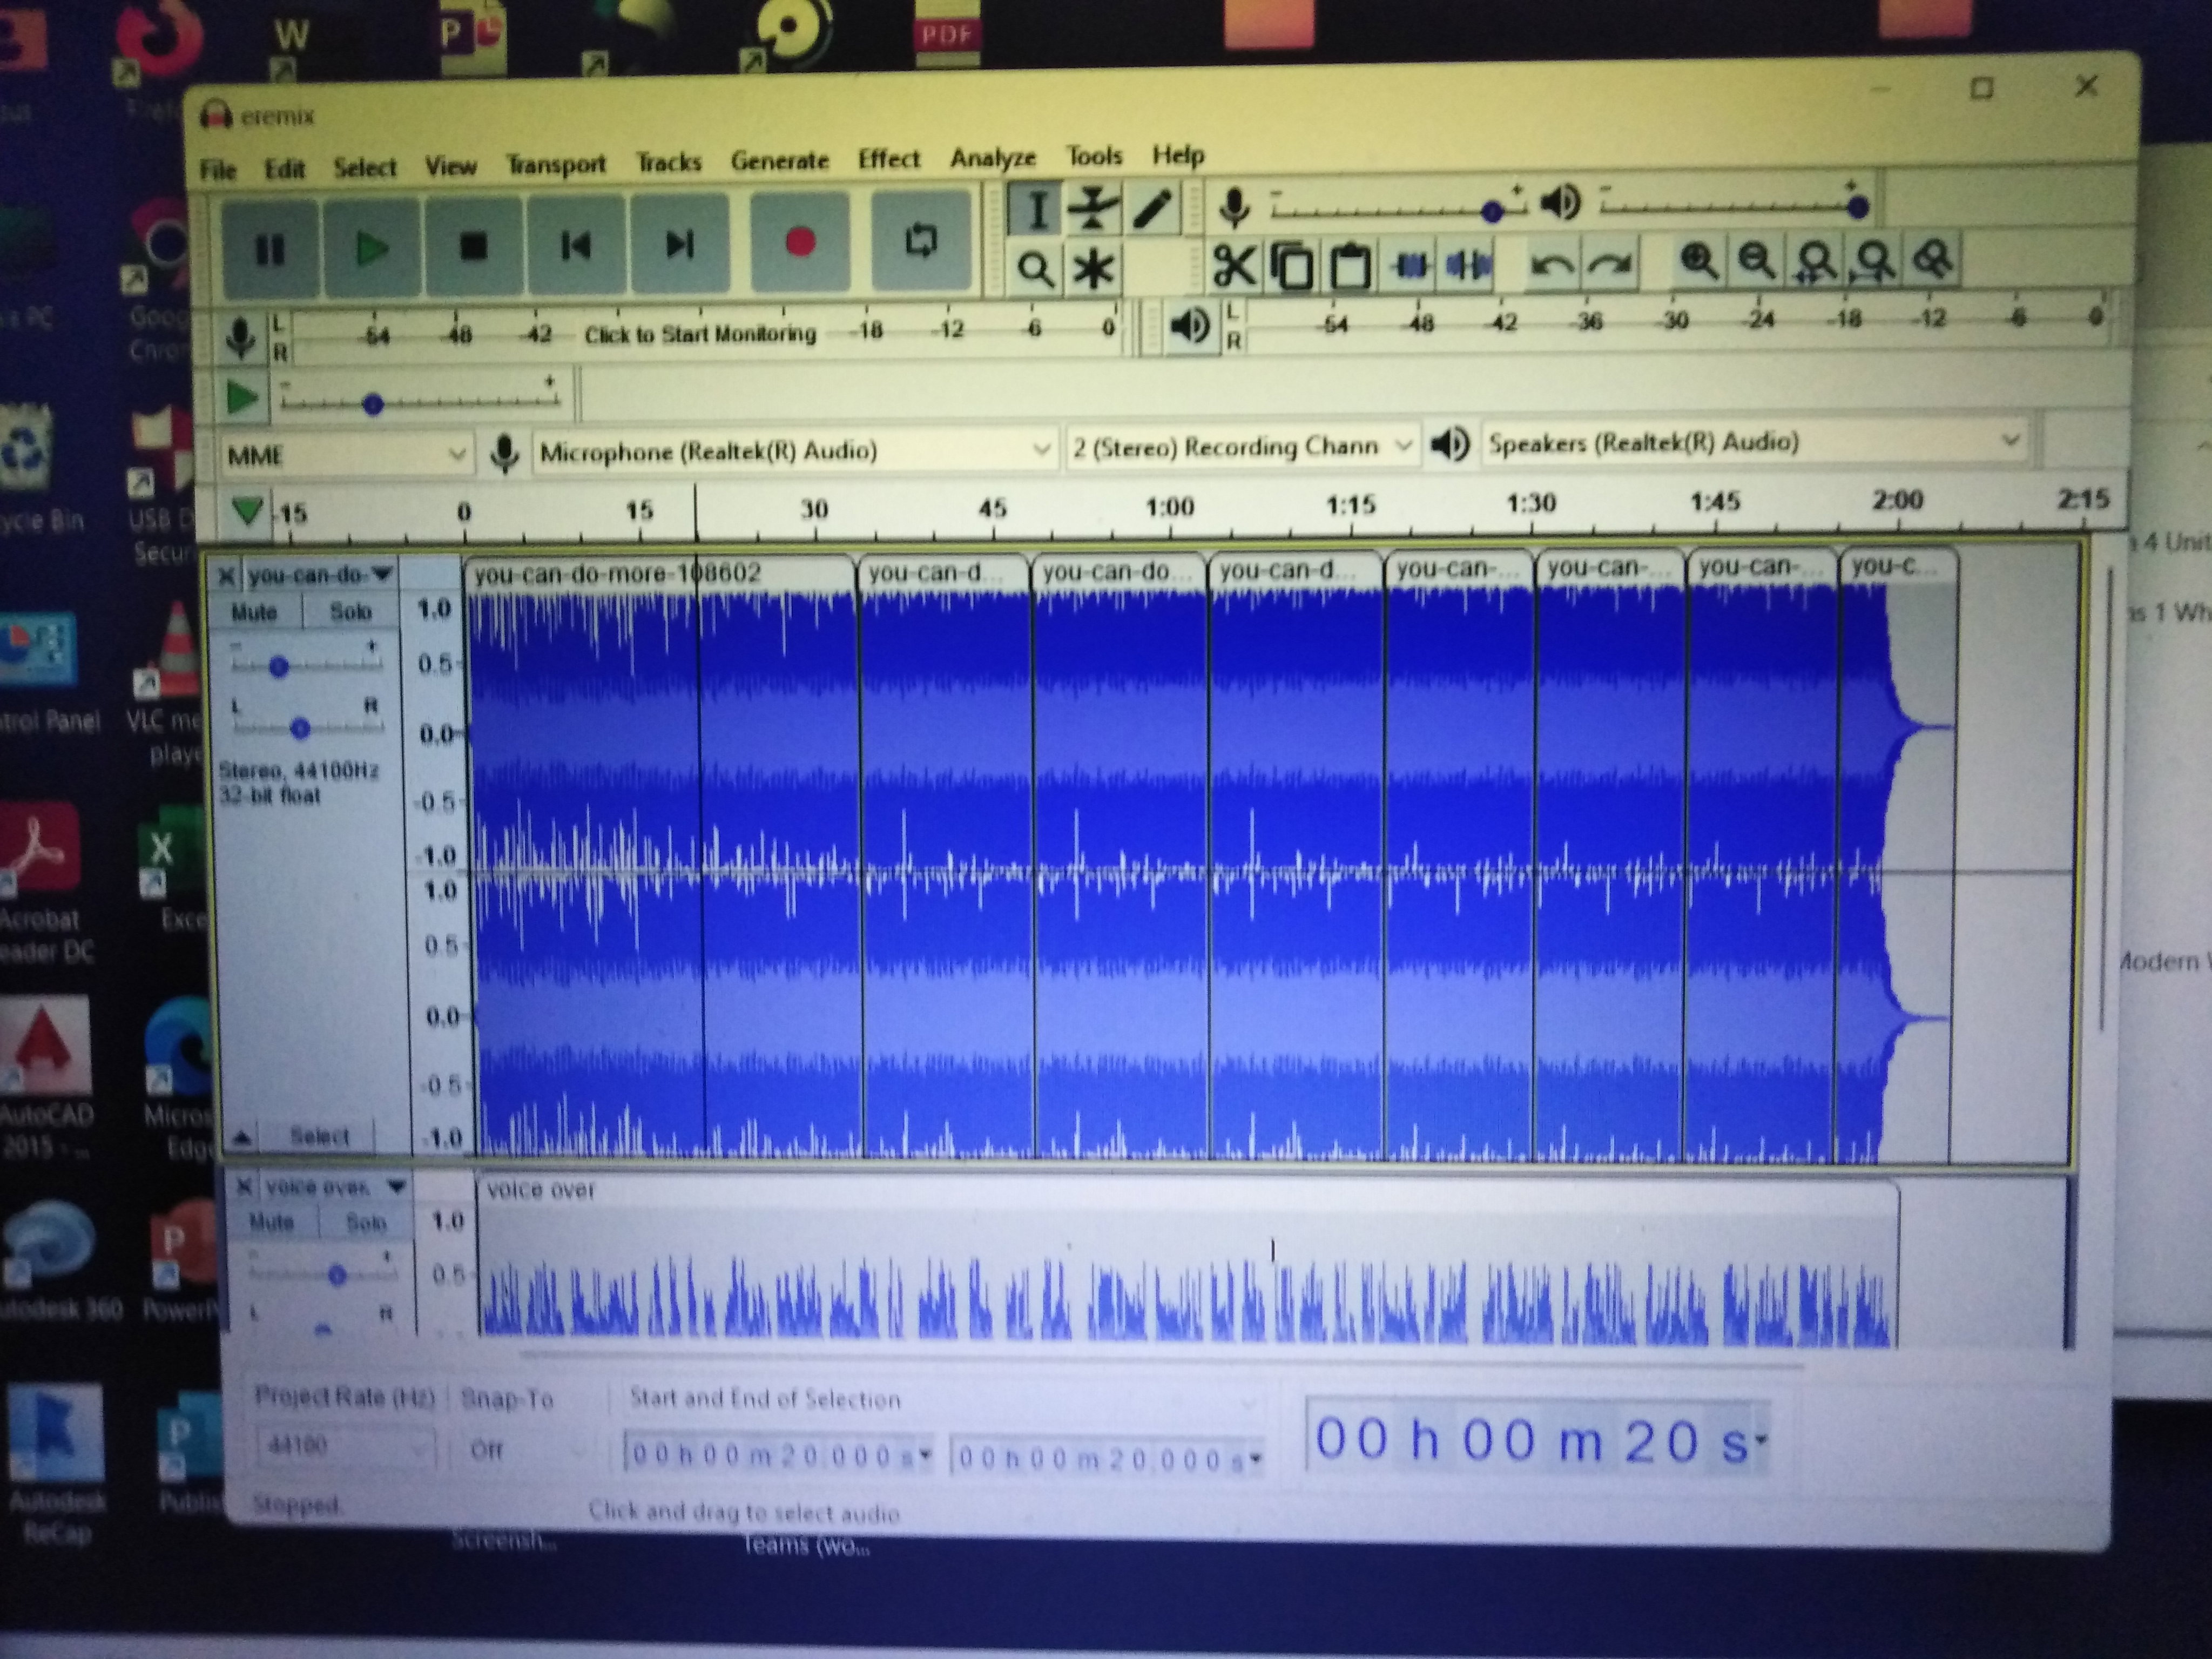Pause playback with the Pause button
Viewport: 2212px width, 1659px height.
pos(270,249)
